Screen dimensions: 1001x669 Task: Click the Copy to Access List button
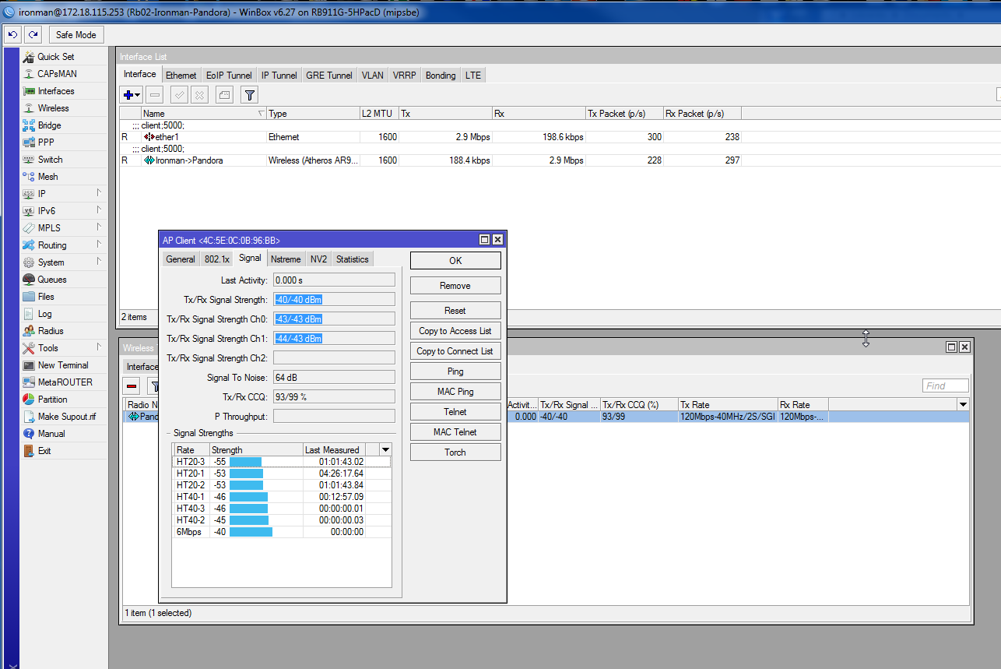(455, 331)
